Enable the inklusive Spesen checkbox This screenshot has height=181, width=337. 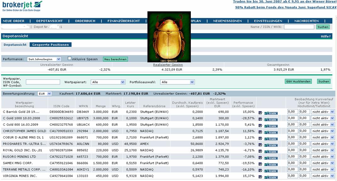70,59
